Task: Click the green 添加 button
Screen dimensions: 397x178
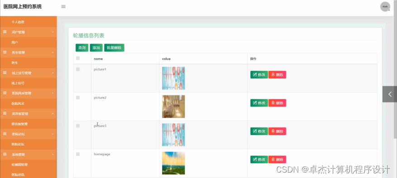Action: (96, 48)
